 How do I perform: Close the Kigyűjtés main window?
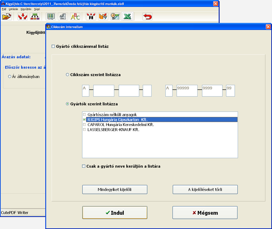pyautogui.click(x=216, y=4)
